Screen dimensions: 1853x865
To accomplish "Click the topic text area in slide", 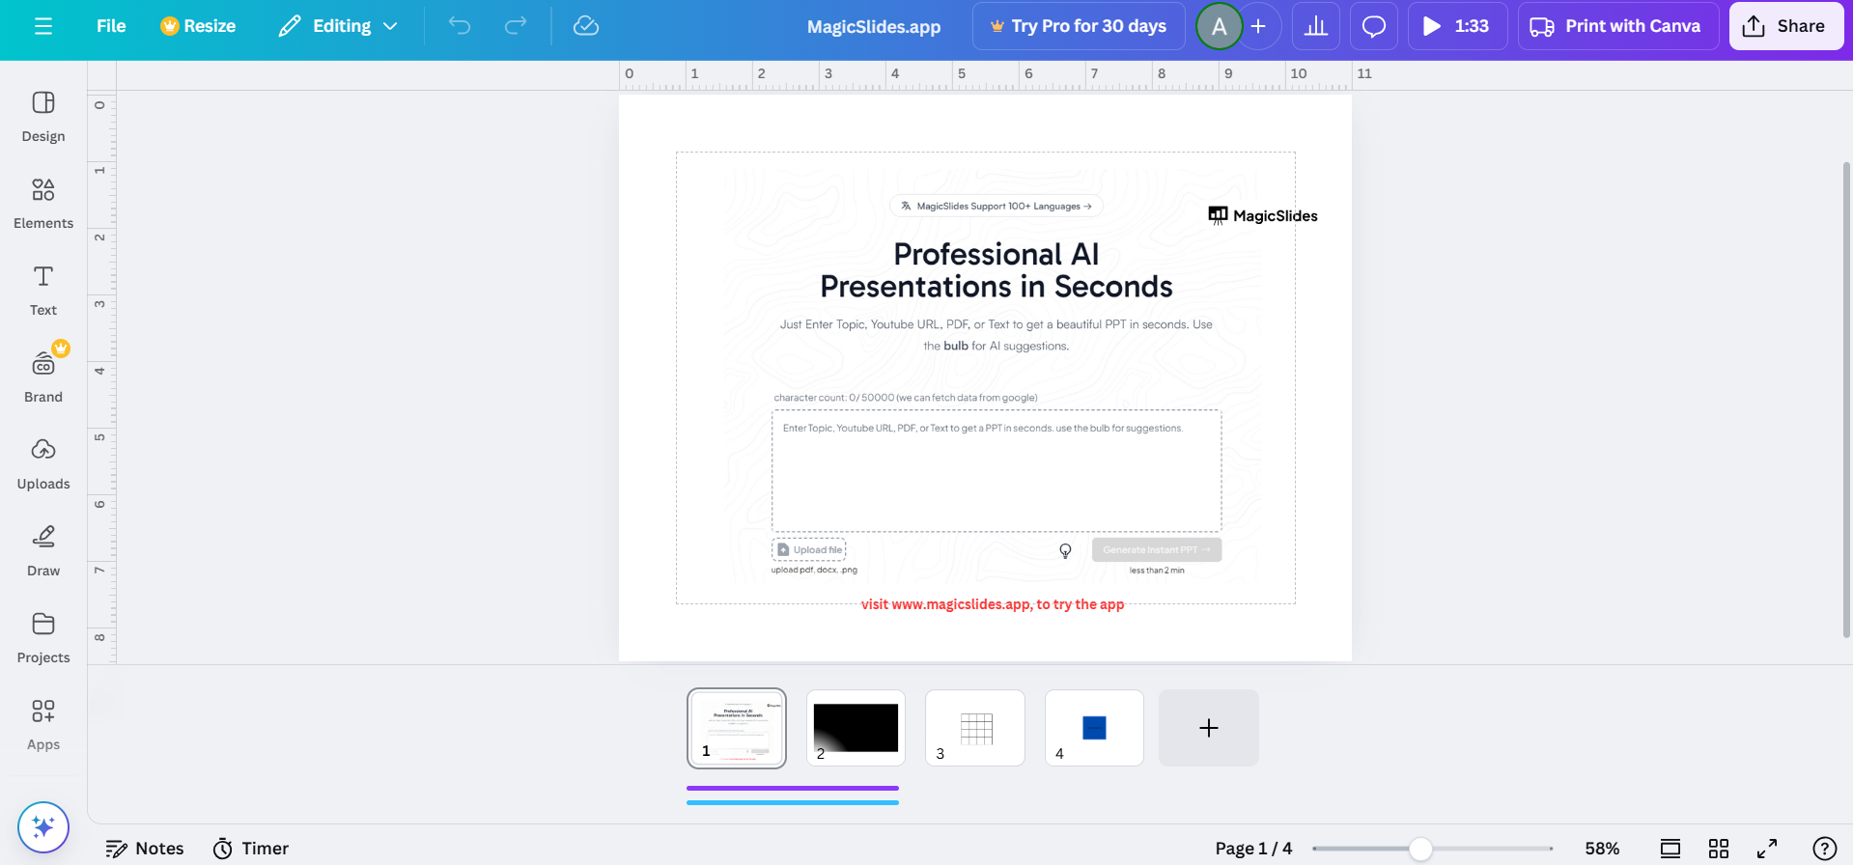I will (997, 471).
